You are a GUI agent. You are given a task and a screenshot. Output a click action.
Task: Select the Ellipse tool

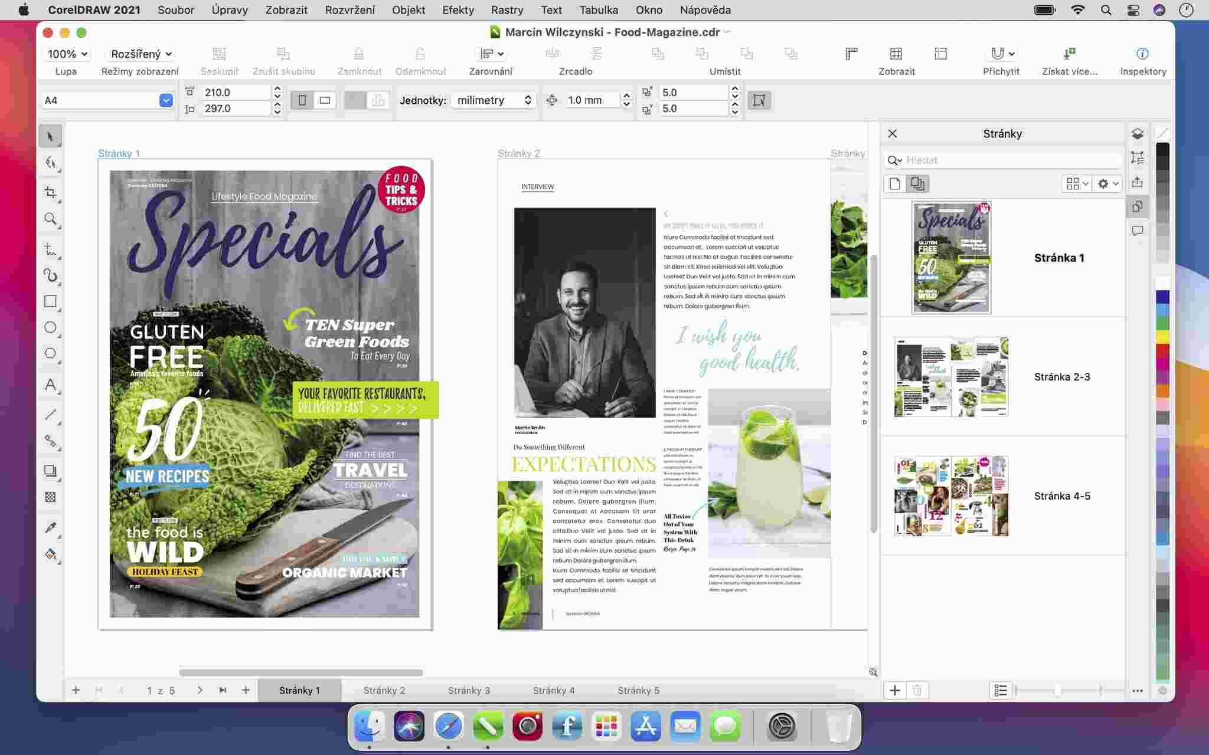[51, 327]
